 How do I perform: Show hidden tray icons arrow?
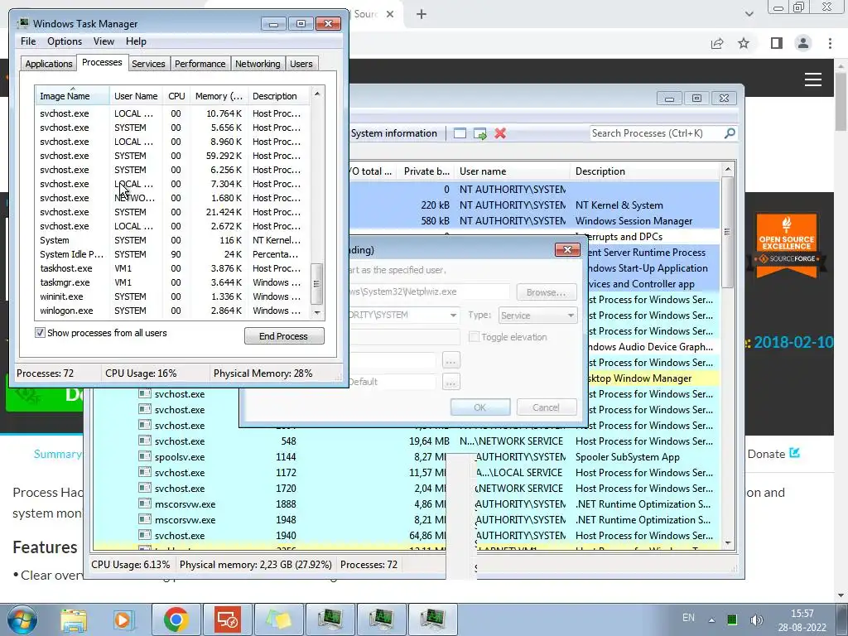(x=711, y=619)
